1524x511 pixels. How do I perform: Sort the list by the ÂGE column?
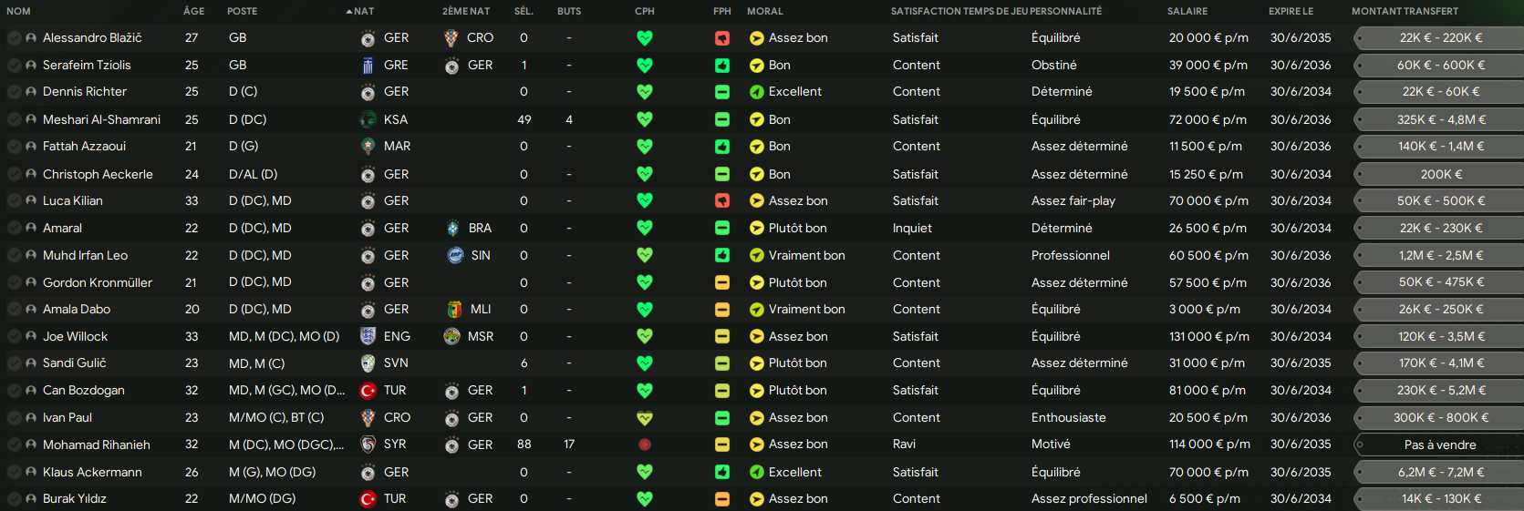(x=193, y=11)
